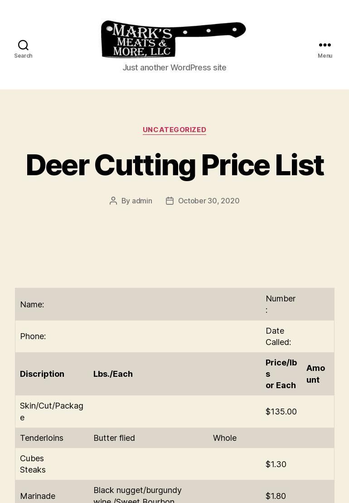Click the Search label under magnifier

23,55
